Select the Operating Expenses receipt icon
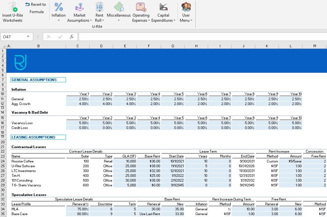Viewport: 327px width, 217px height. tap(141, 7)
